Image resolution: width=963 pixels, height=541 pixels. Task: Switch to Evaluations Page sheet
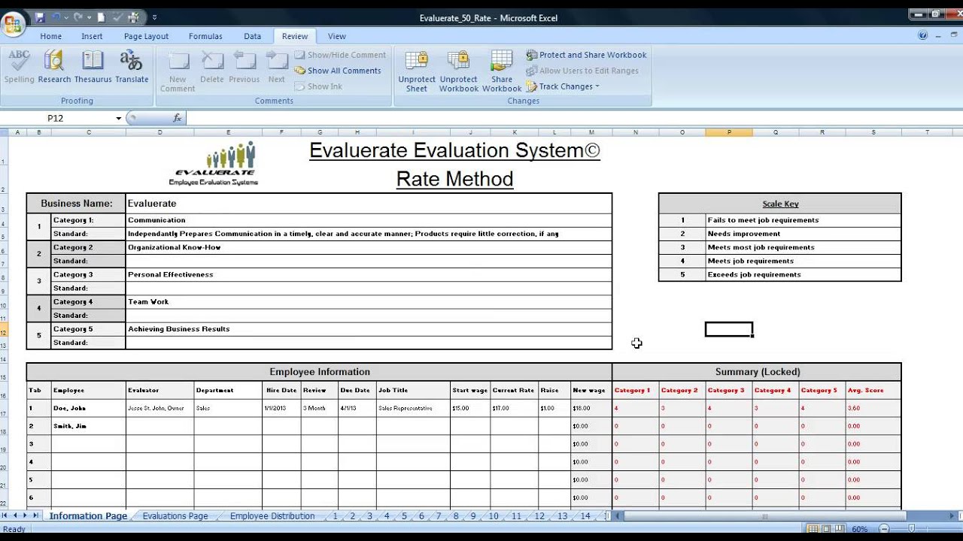(x=175, y=516)
